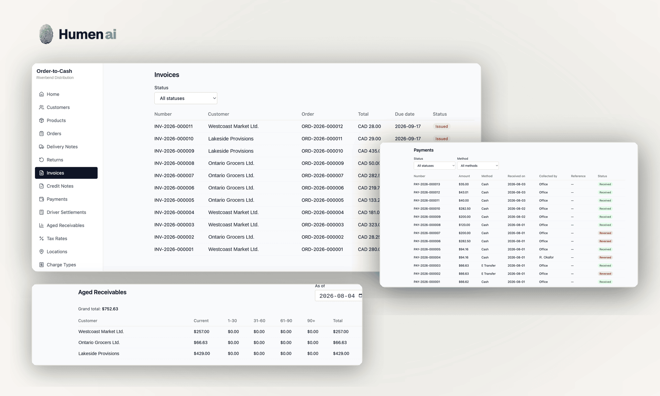660x396 pixels.
Task: Click Lakeside Provisions on INV-2026-000009 row
Action: (231, 151)
